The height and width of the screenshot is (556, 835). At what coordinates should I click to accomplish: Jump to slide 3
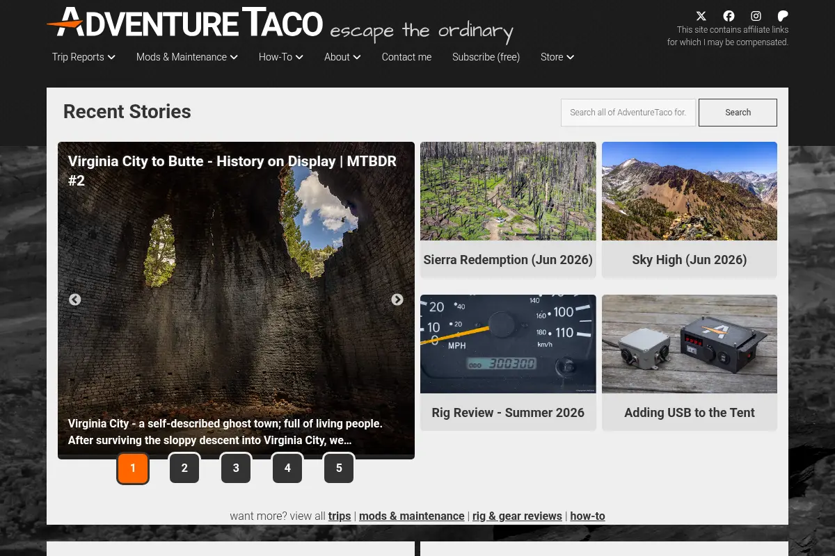tap(236, 468)
